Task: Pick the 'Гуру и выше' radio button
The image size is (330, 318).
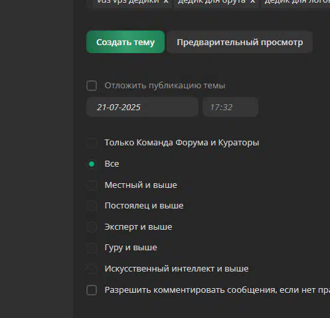Action: pyautogui.click(x=92, y=248)
